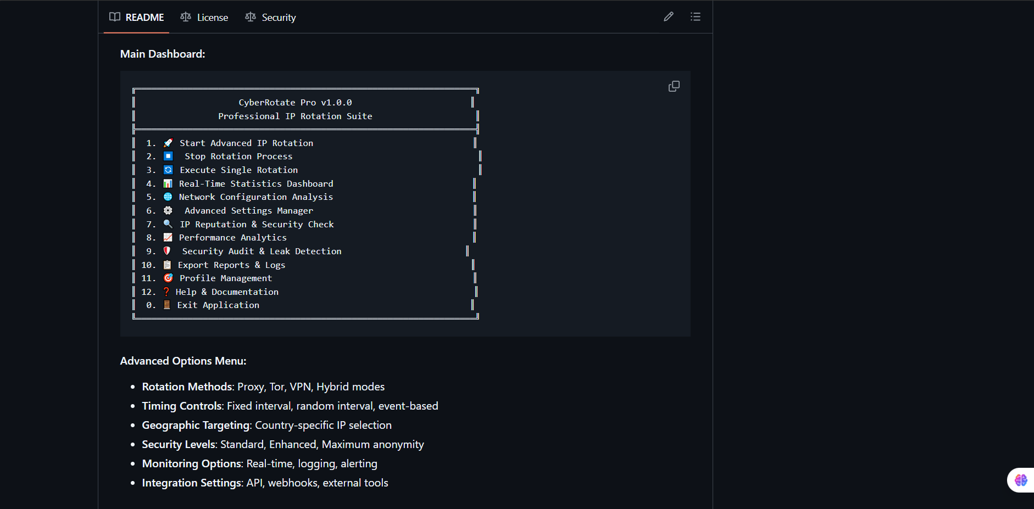Click the gear emoji for Advanced Settings

168,210
